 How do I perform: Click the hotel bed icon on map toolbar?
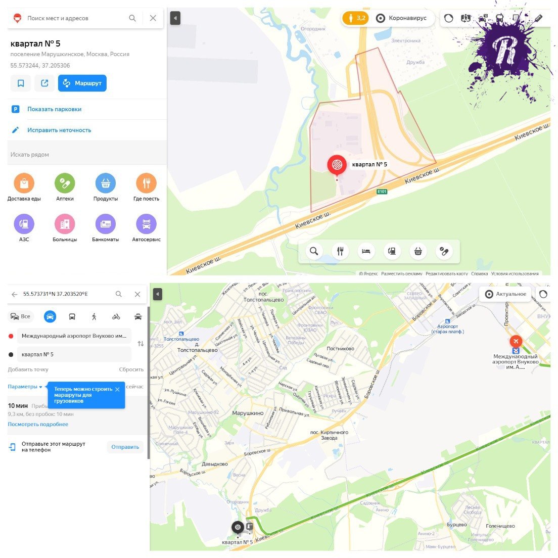click(x=366, y=251)
